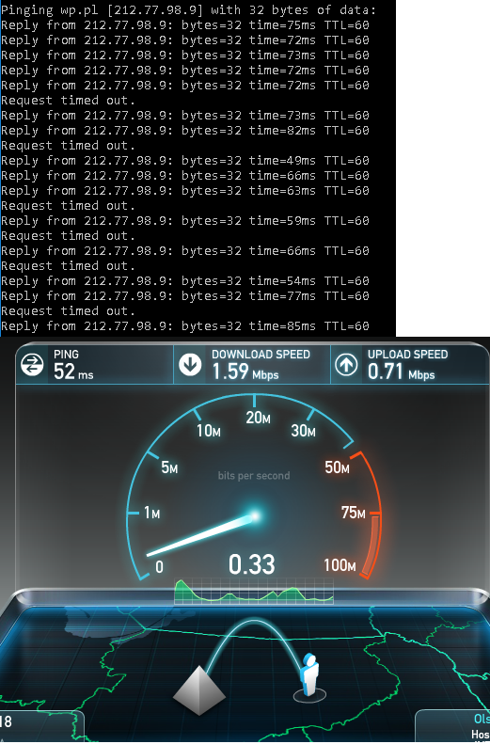Click the 1M mark on the gauge

click(151, 513)
